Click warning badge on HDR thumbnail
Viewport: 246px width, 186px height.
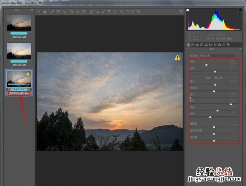(28, 74)
